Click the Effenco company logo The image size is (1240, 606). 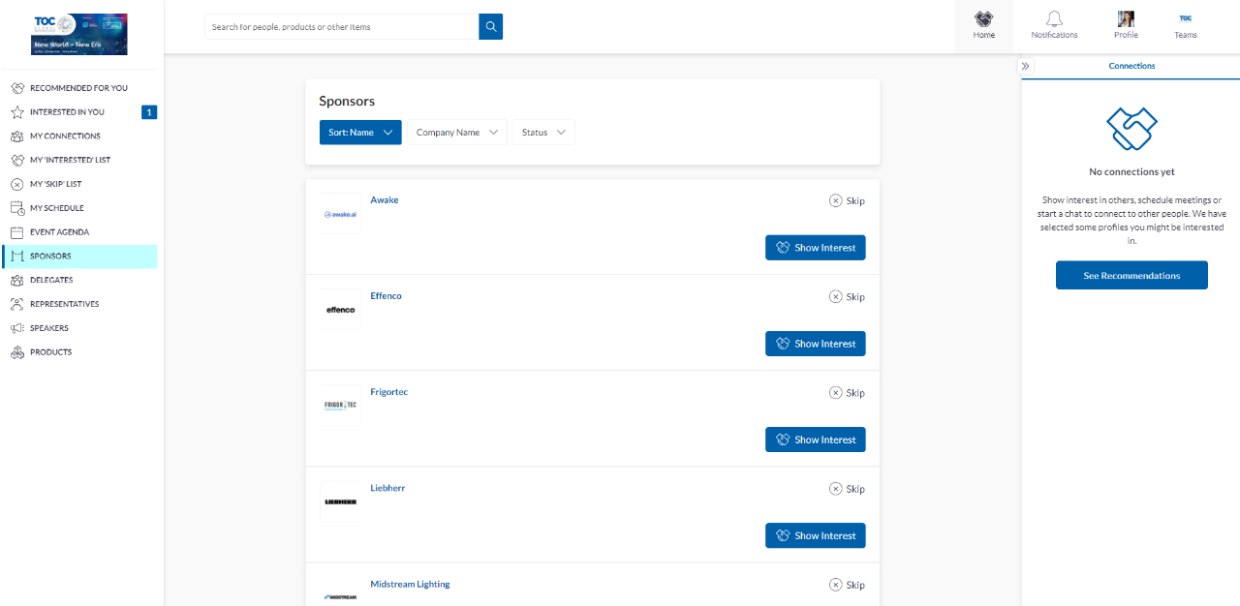coord(341,310)
